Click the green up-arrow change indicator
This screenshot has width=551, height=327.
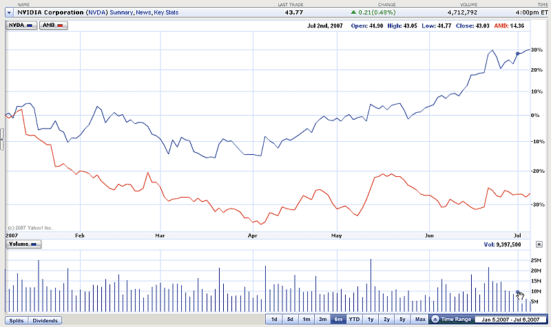coord(353,12)
